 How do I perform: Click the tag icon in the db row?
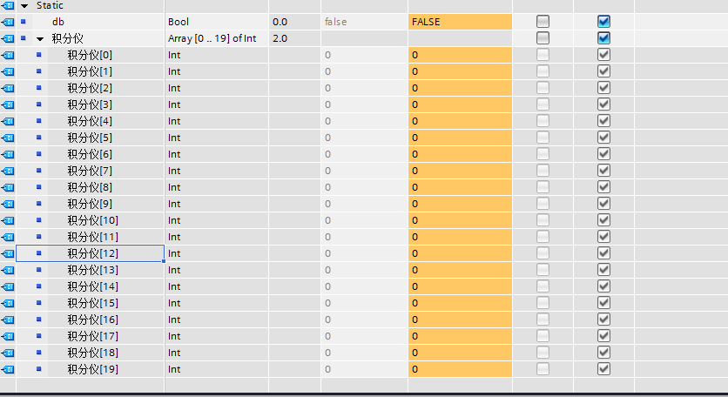coord(8,21)
